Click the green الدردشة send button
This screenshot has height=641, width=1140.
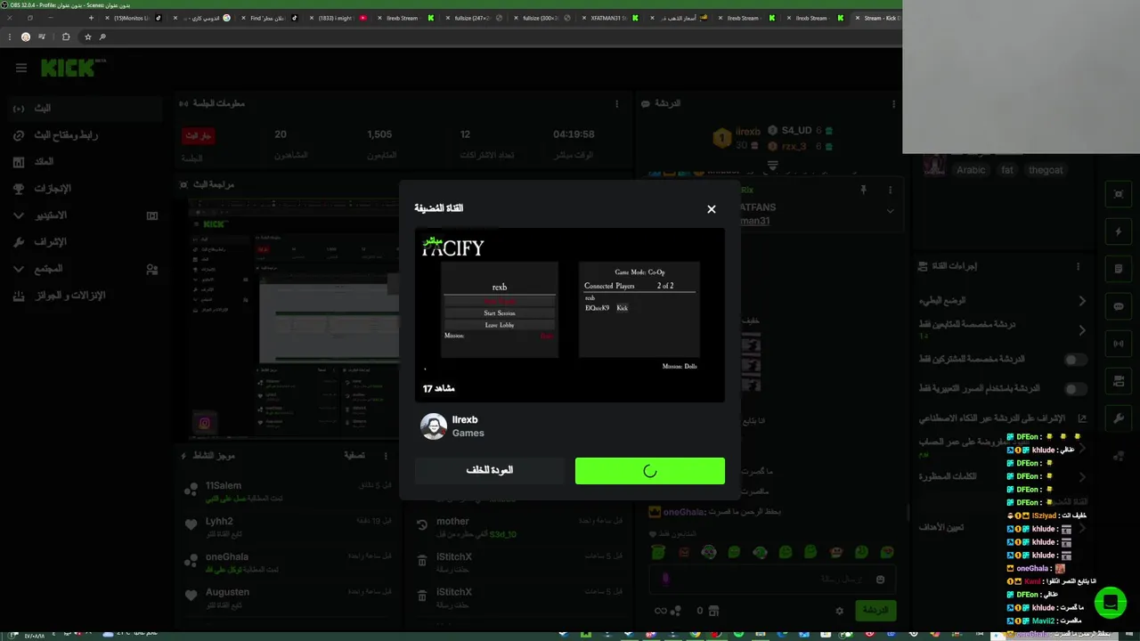click(x=875, y=611)
